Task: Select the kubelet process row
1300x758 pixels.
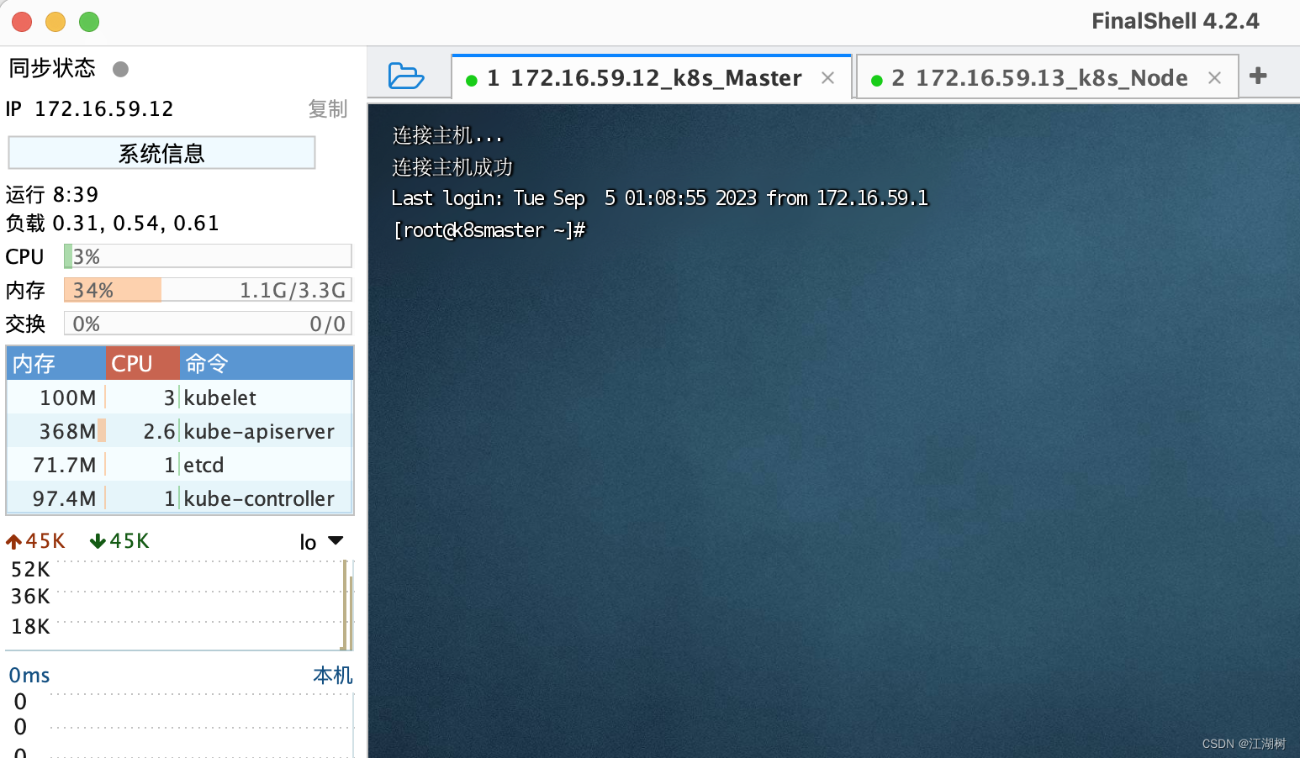Action: (x=180, y=397)
